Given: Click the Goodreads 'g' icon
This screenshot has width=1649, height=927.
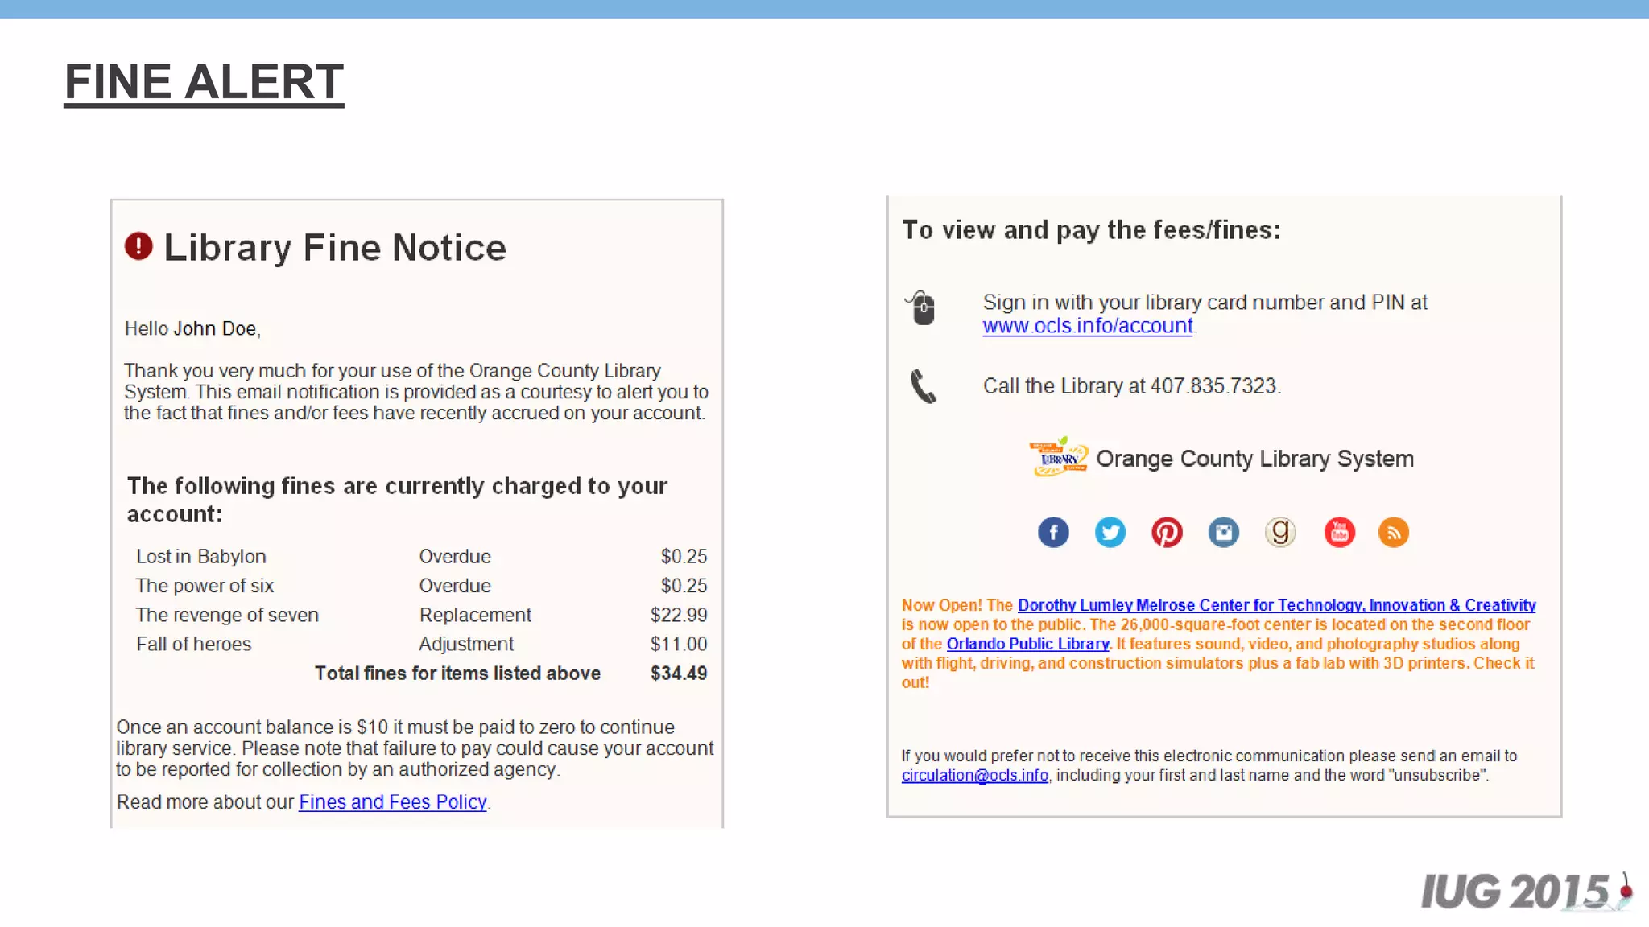Looking at the screenshot, I should coord(1280,532).
